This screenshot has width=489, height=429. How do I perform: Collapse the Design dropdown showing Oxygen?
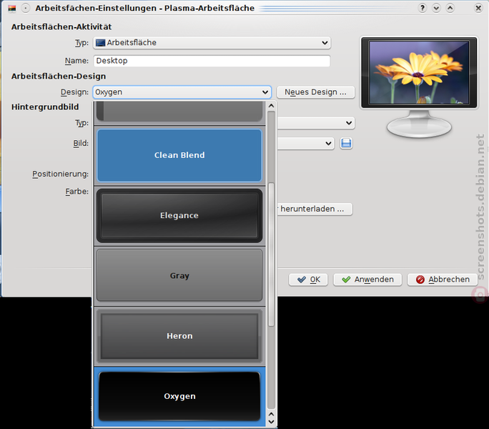[182, 92]
